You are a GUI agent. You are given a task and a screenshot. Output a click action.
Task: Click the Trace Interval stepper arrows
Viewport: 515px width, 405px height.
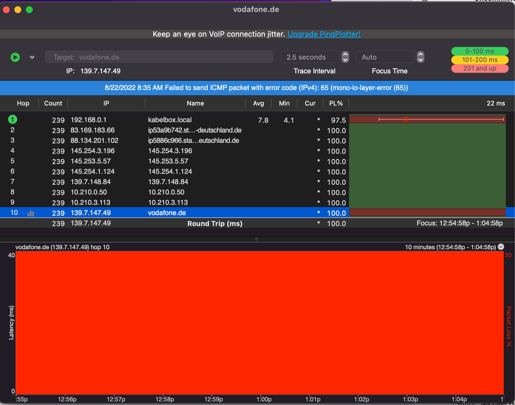(x=345, y=57)
